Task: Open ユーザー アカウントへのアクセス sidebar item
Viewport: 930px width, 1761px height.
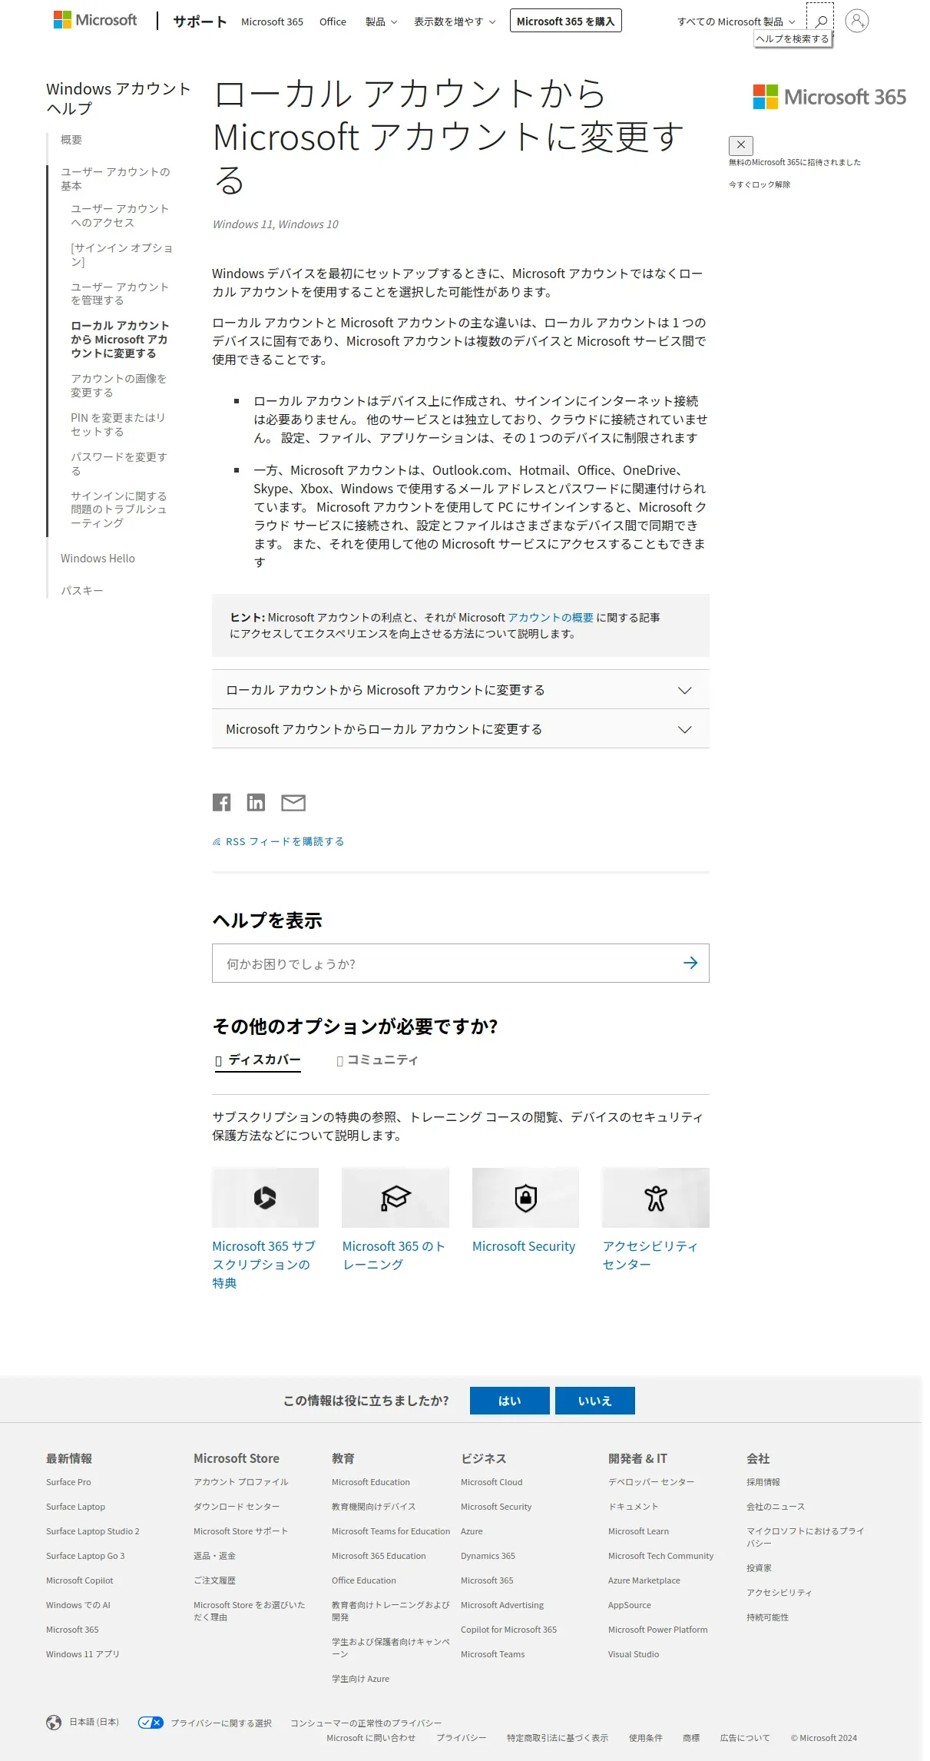Action: click(x=120, y=216)
